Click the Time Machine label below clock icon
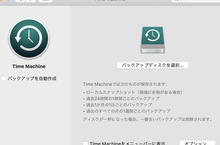The height and width of the screenshot is (145, 220). [29, 66]
